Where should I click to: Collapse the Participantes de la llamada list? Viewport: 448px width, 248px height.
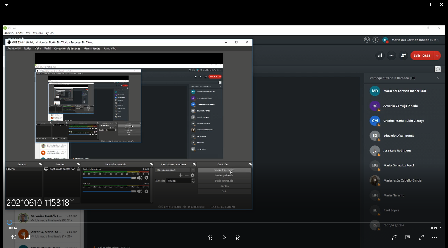point(438,78)
